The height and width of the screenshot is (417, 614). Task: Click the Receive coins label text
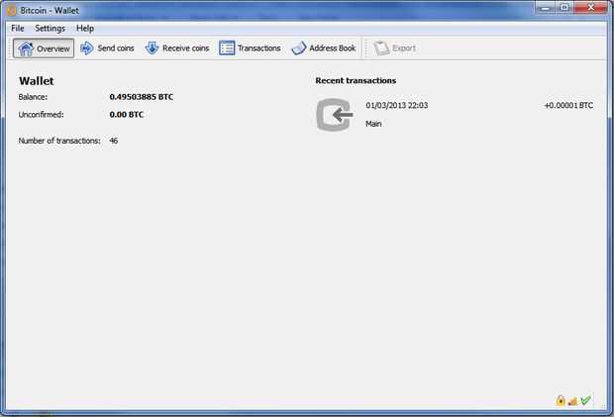tap(186, 49)
